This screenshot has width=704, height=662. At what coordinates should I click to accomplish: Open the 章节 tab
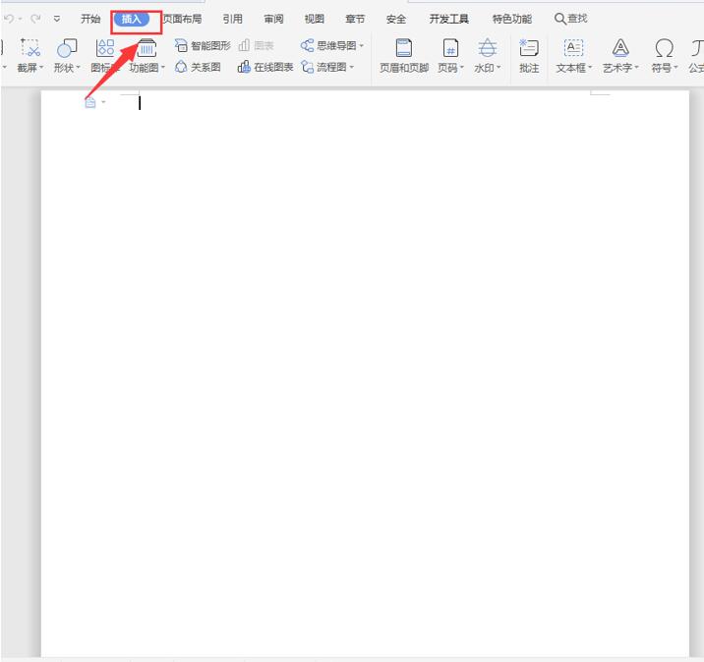tap(355, 19)
